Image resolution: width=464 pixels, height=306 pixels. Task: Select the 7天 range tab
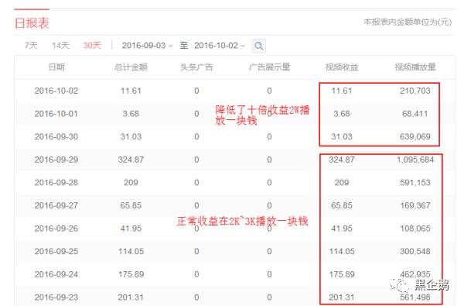(31, 46)
